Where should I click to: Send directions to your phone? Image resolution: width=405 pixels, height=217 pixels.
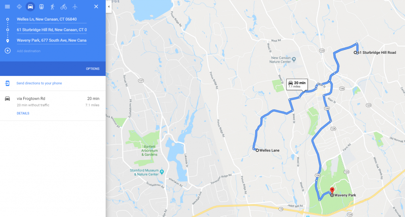(39, 83)
